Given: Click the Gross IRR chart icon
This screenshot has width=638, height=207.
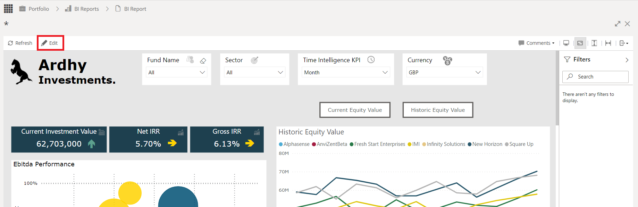Looking at the screenshot, I should 257,132.
